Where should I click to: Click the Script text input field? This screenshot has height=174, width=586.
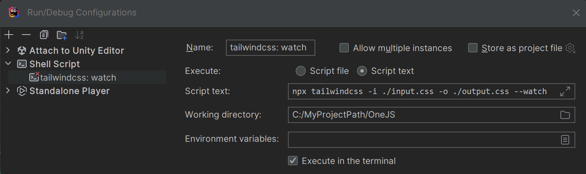[431, 91]
